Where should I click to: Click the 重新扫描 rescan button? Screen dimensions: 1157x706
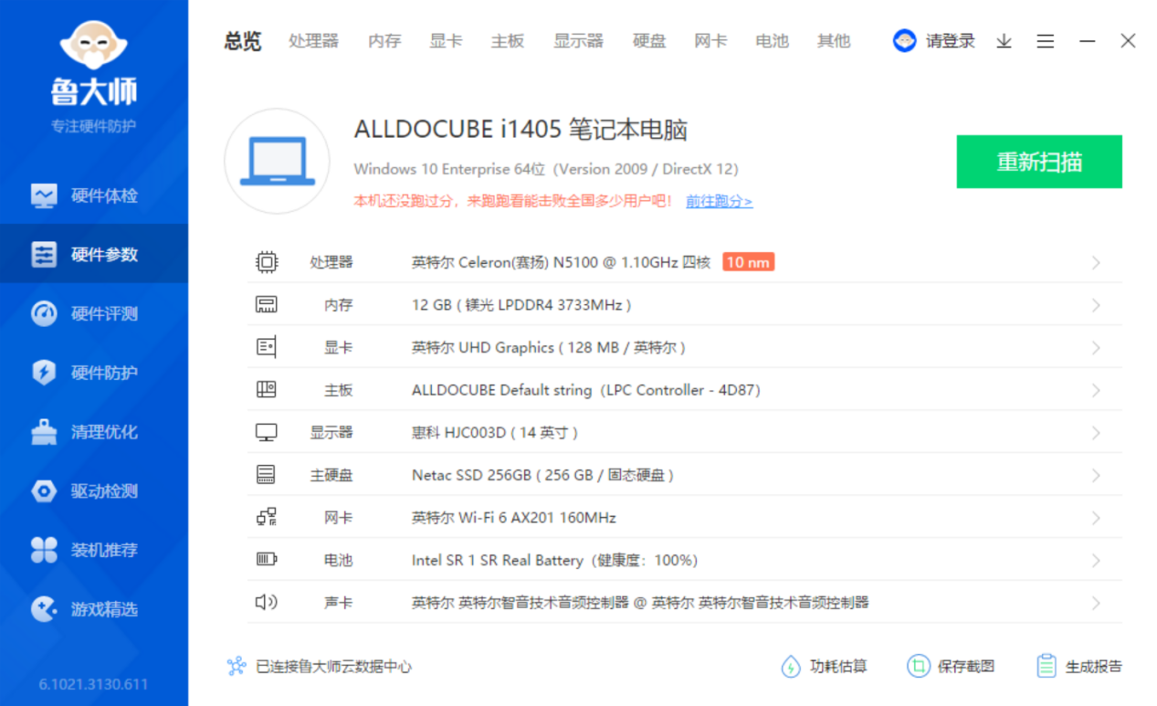1039,162
